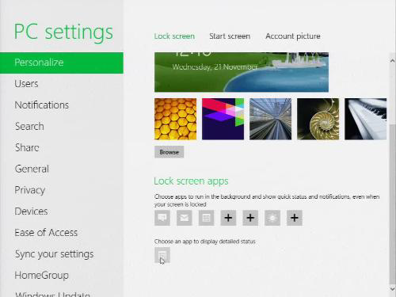Screen dimensions: 396x297
Task: Click the "Lock screen apps" heading
Action: [191, 181]
